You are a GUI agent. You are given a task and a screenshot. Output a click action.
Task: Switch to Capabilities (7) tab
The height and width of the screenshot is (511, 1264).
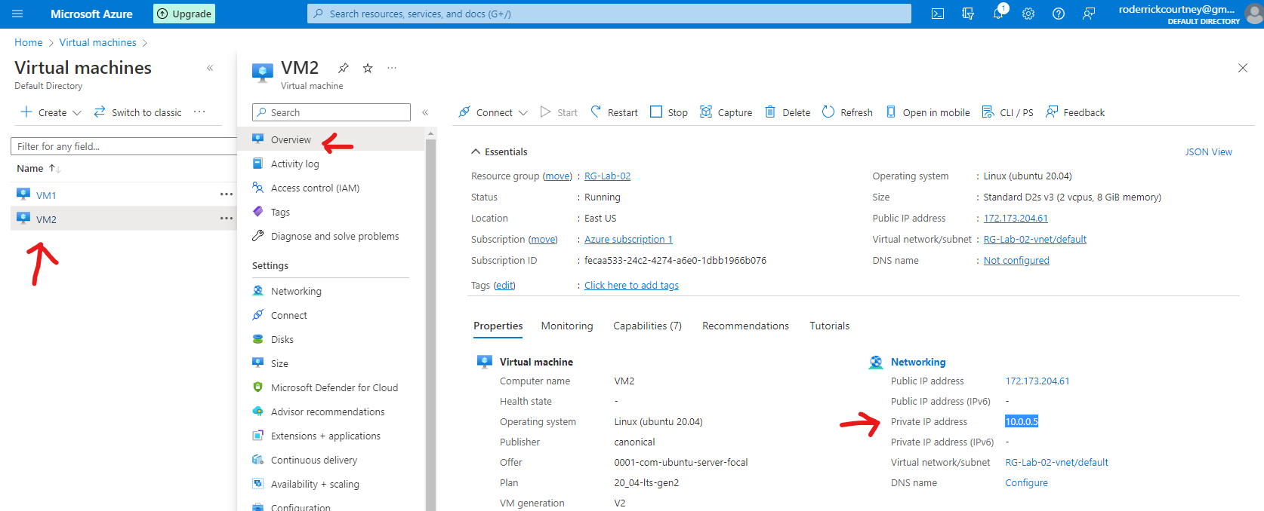(x=647, y=326)
